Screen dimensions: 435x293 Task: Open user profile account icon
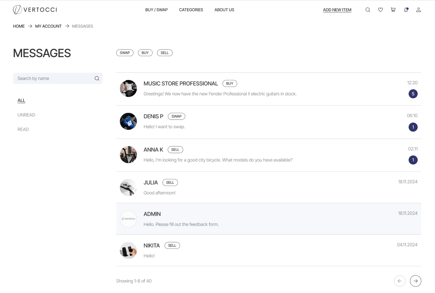point(418,10)
